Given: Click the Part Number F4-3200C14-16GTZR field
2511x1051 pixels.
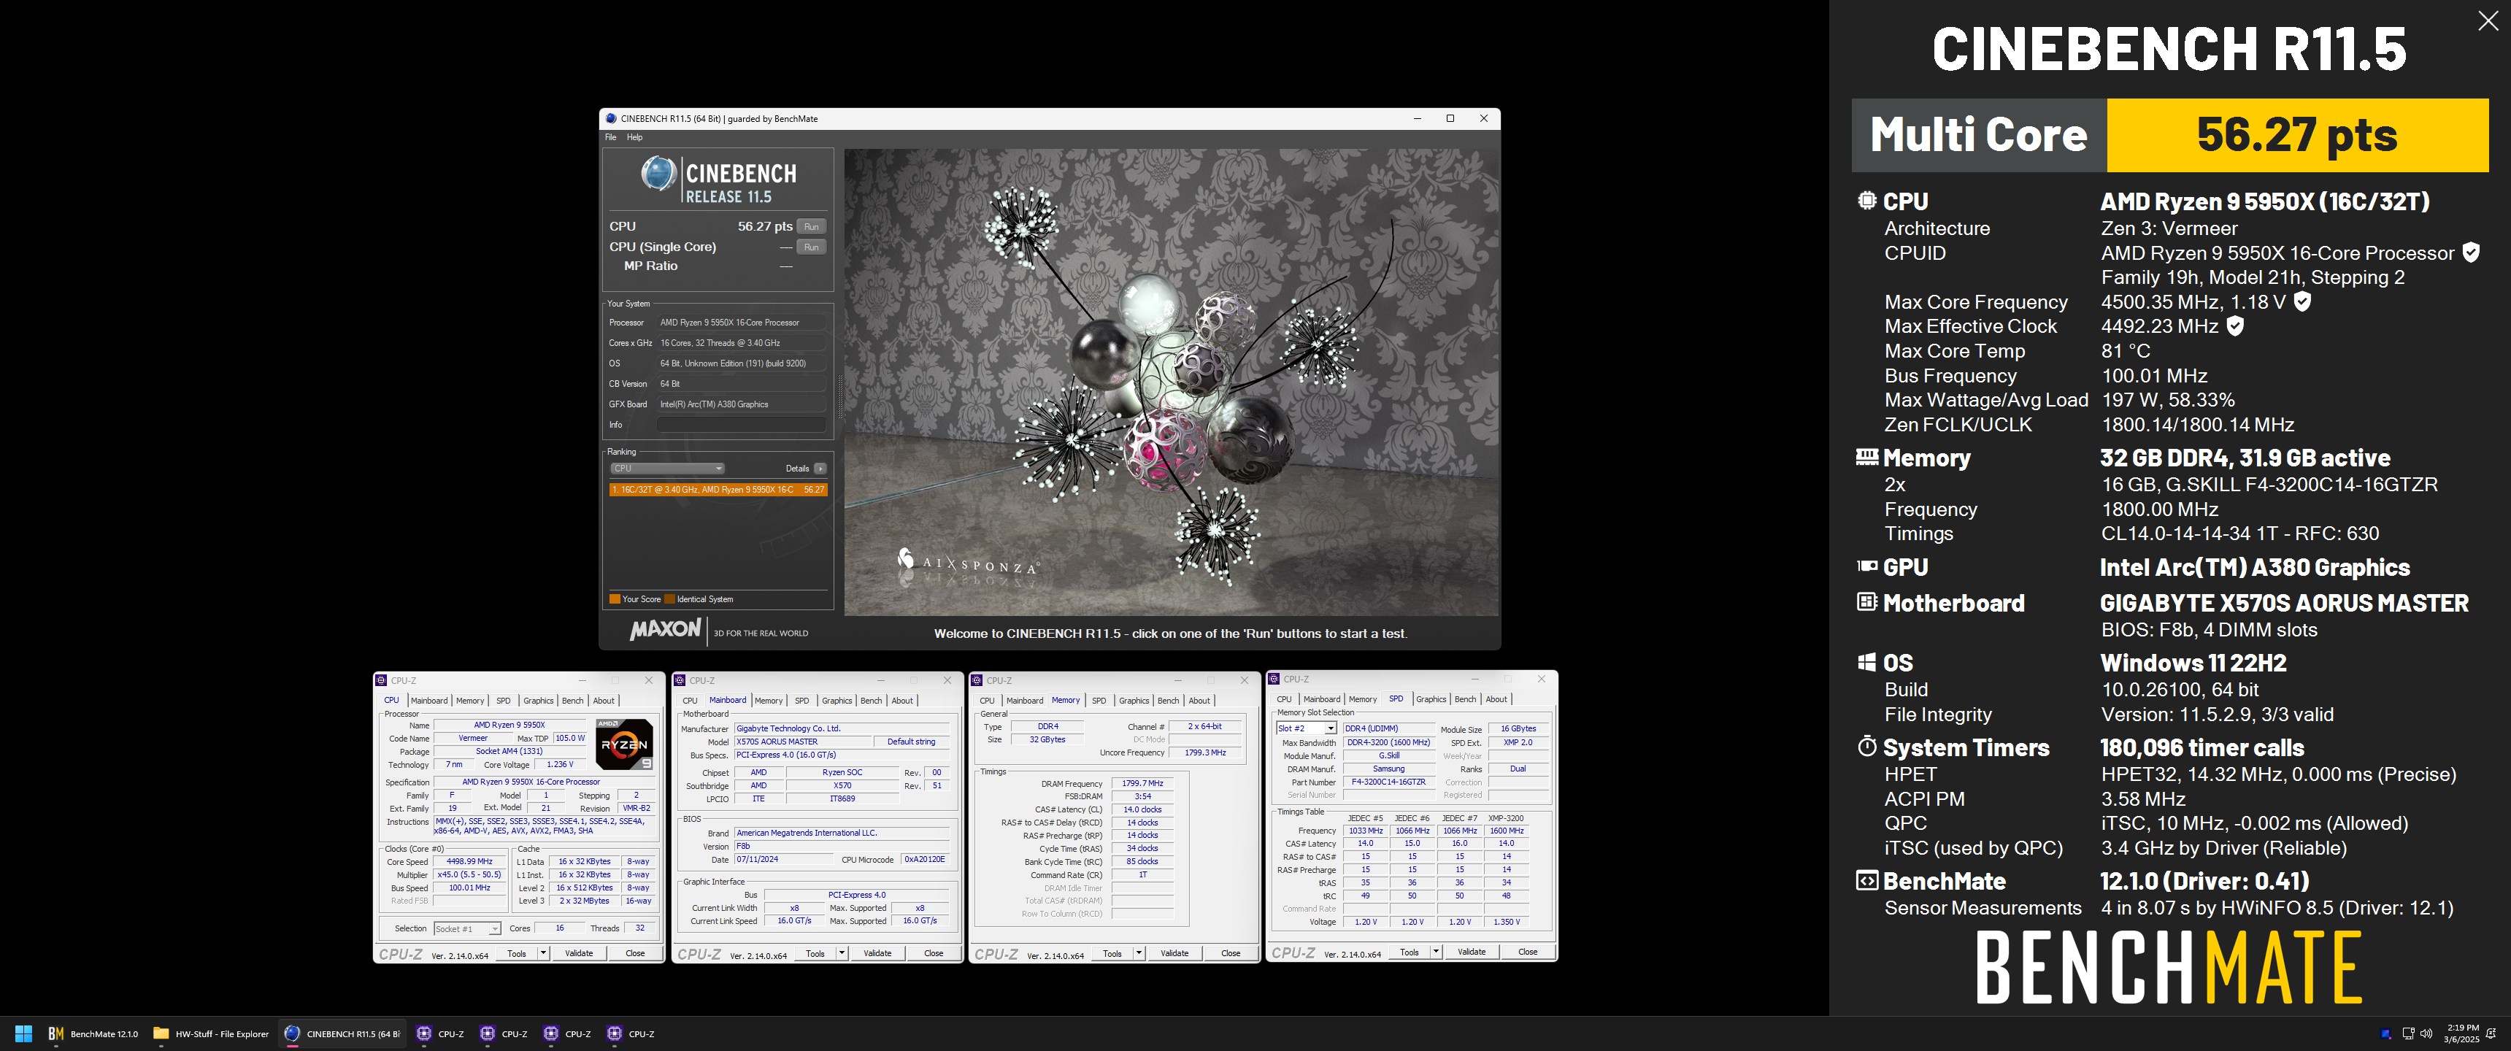Looking at the screenshot, I should click(1388, 782).
